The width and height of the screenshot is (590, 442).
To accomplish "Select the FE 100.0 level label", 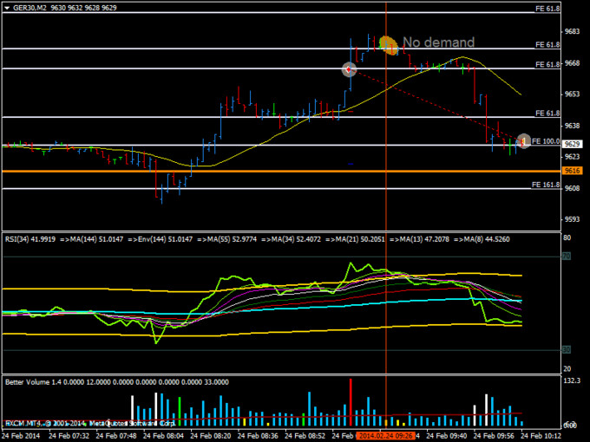I will click(x=547, y=140).
